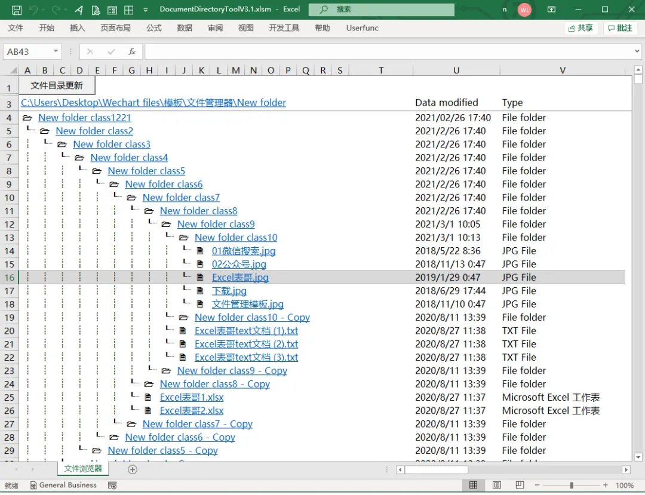Switch to Page Break Preview icon
The width and height of the screenshot is (645, 495).
(x=520, y=485)
